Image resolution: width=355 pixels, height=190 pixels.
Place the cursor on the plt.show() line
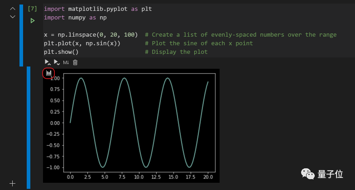pos(61,52)
